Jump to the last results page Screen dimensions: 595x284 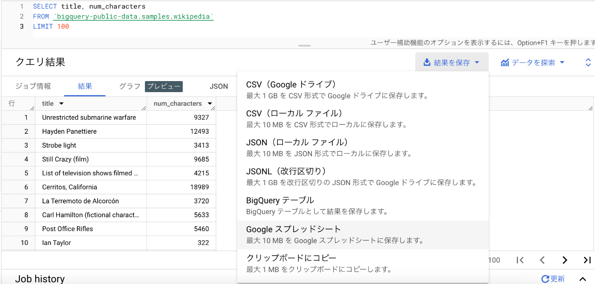tap(587, 260)
